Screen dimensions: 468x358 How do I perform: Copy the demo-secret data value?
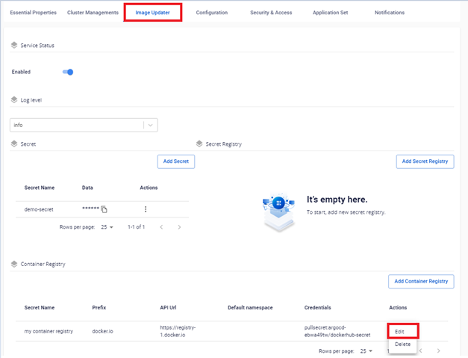pos(104,209)
